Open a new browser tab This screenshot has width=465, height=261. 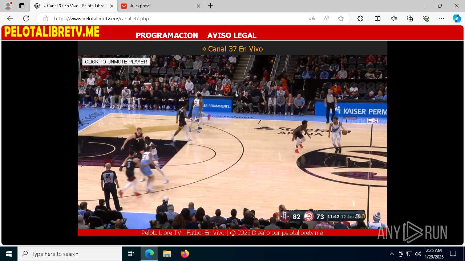pyautogui.click(x=211, y=6)
